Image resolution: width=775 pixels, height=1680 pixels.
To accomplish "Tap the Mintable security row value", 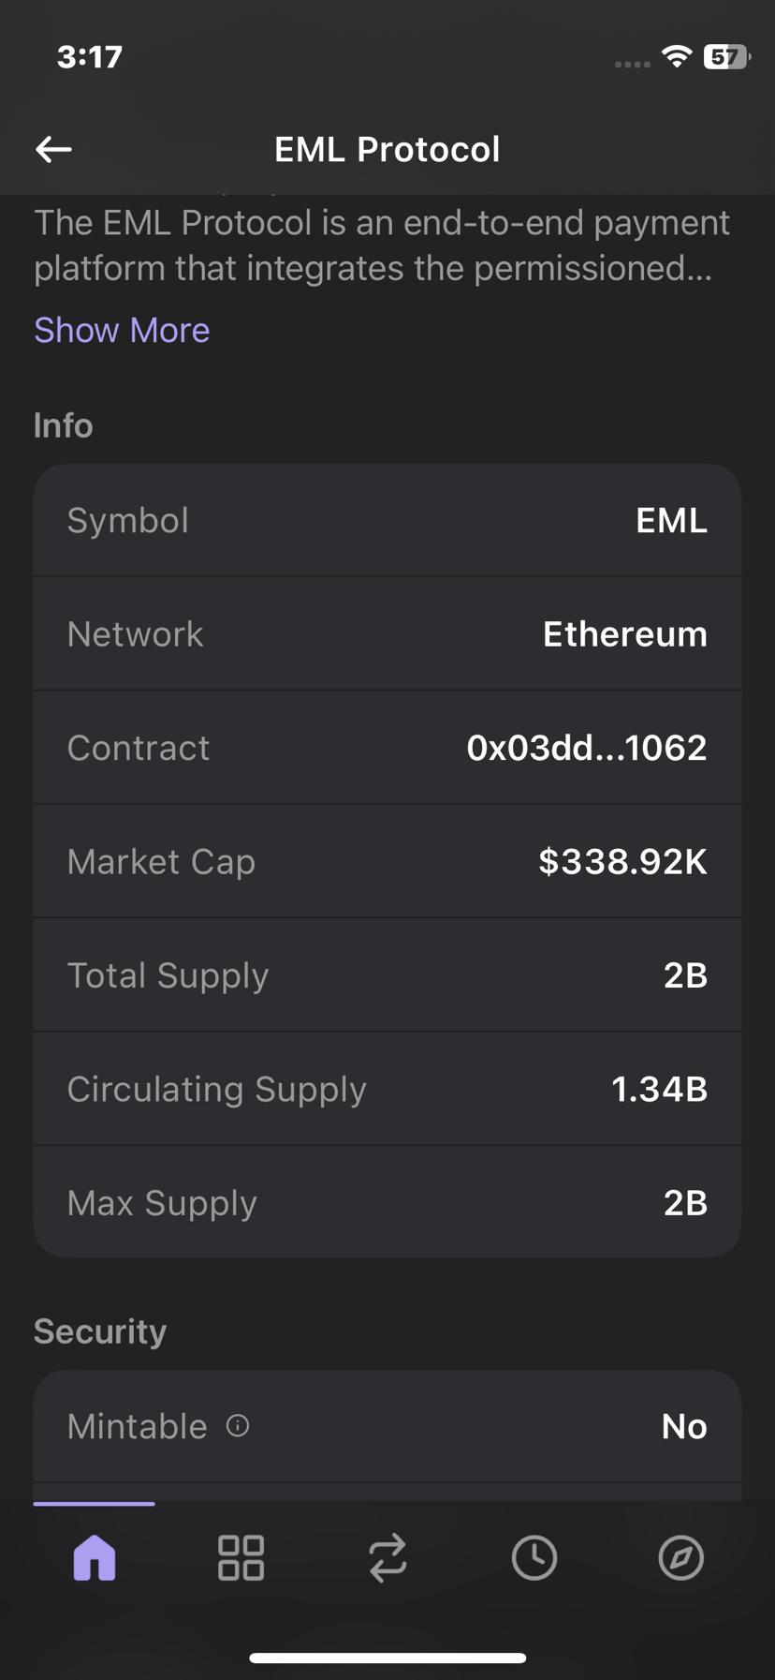I will click(x=683, y=1426).
